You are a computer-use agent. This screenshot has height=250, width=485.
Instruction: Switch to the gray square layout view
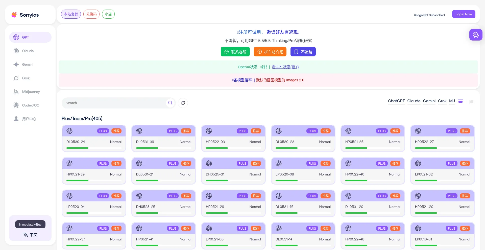click(472, 102)
